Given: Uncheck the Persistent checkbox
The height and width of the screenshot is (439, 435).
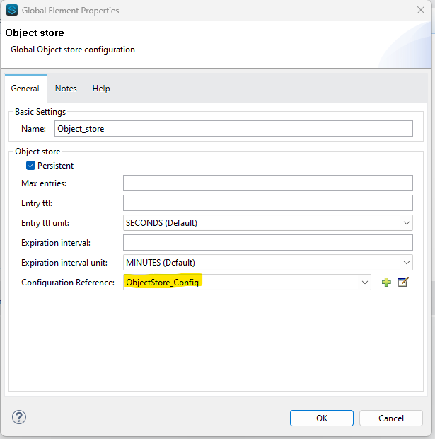Looking at the screenshot, I should click(x=30, y=166).
